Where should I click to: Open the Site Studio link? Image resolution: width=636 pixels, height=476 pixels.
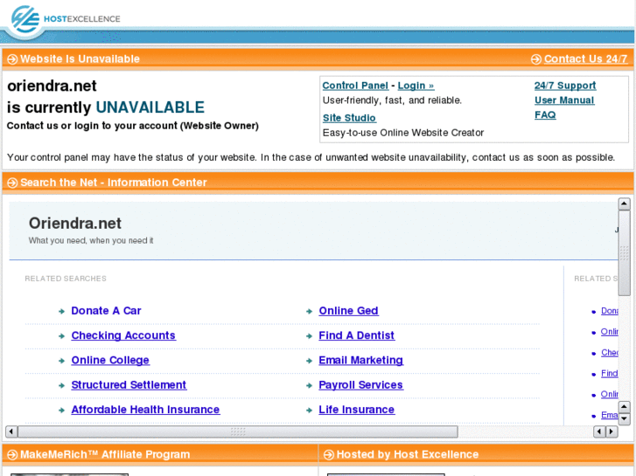click(349, 118)
